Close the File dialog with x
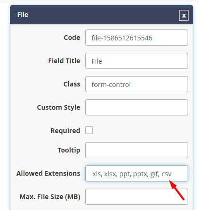198x210 pixels. pos(184,15)
